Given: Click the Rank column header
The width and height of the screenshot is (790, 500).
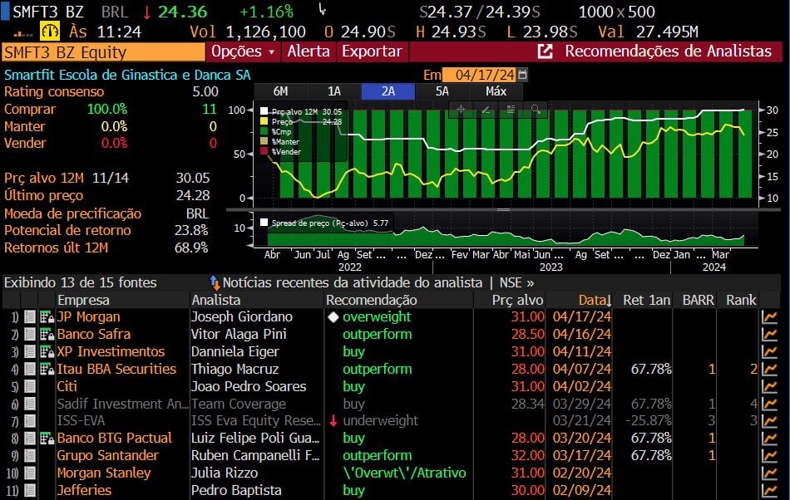Looking at the screenshot, I should click(x=741, y=301).
